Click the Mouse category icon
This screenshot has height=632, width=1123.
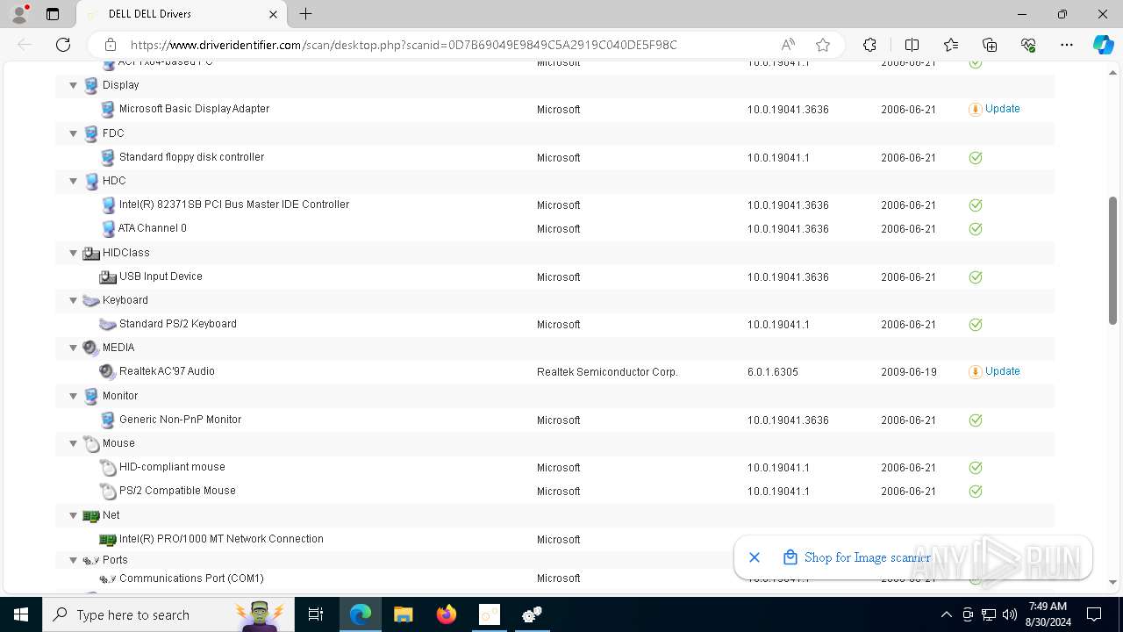[91, 444]
